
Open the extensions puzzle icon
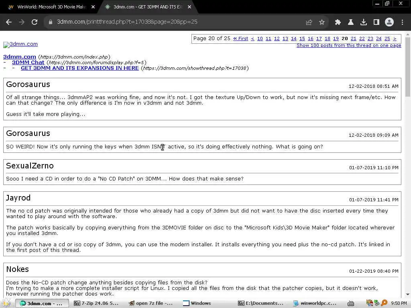338,22
